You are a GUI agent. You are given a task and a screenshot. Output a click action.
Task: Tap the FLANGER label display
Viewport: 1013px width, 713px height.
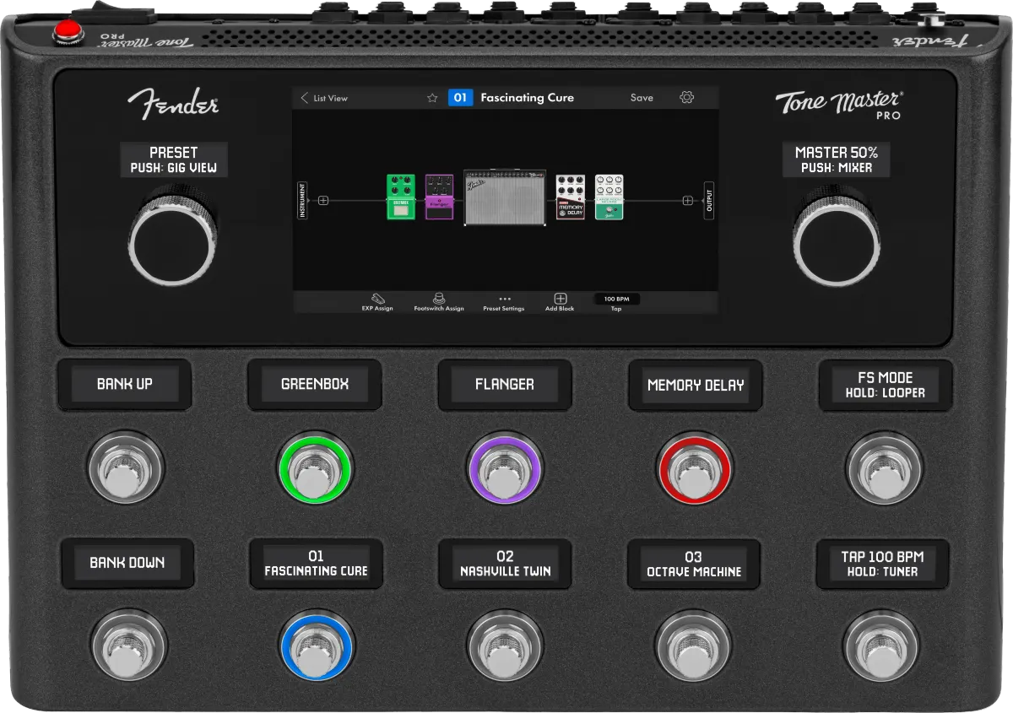point(505,384)
